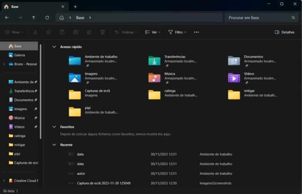Collapse the Acesso rápido section
This screenshot has width=302, height=194.
tap(54, 47)
